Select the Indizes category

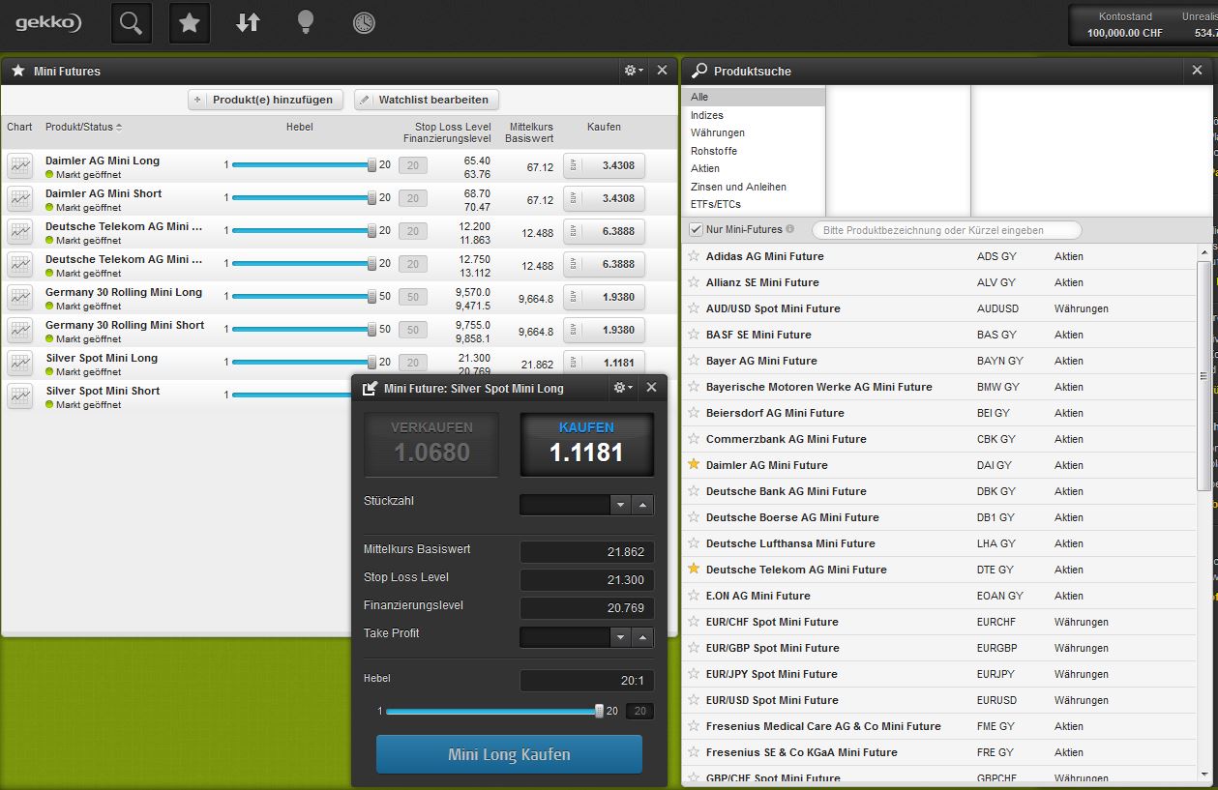click(x=754, y=115)
